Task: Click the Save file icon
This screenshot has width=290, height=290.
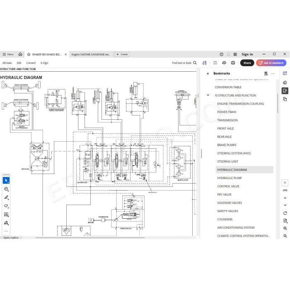Action: point(215,63)
